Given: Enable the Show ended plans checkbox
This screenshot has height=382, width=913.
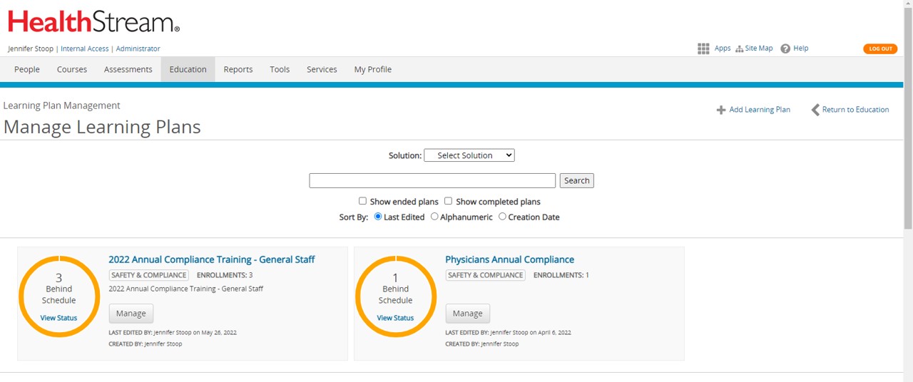Looking at the screenshot, I should [362, 201].
